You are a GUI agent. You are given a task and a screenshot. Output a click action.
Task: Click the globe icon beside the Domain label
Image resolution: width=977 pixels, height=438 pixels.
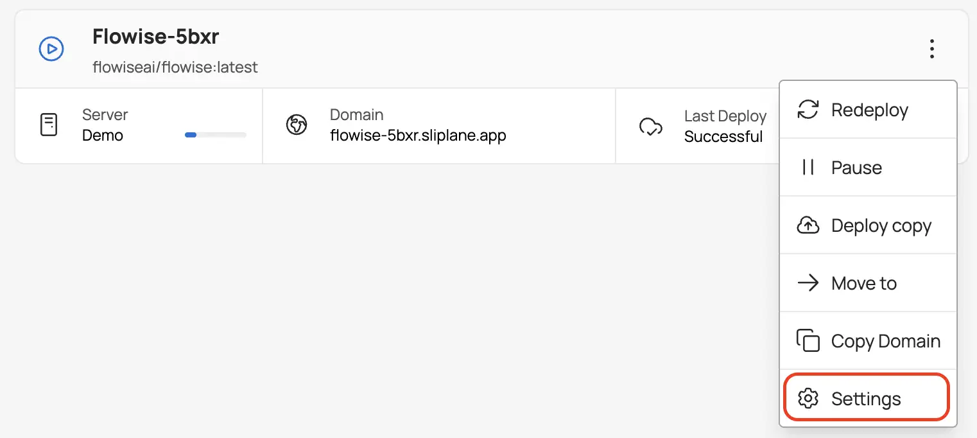coord(297,125)
